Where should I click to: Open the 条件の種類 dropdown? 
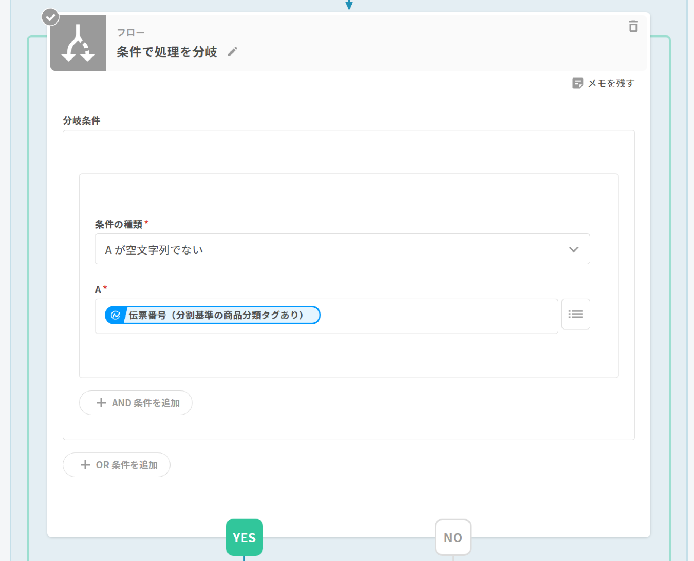pyautogui.click(x=323, y=249)
